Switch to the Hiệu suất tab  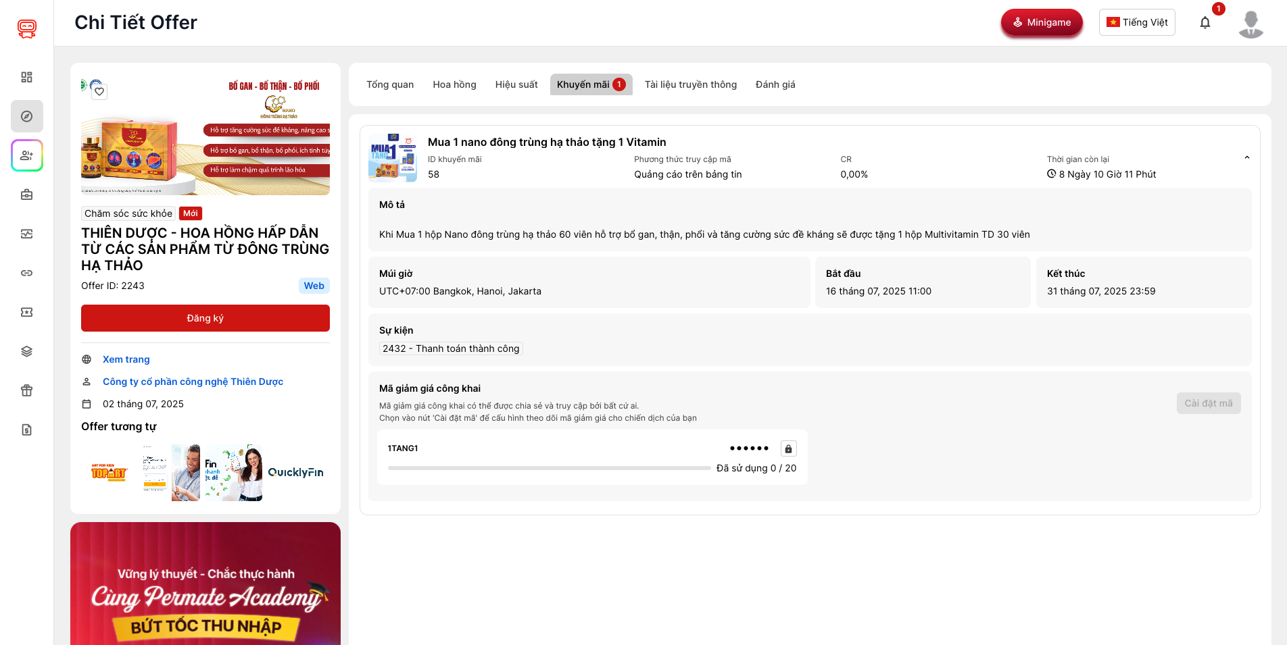516,84
